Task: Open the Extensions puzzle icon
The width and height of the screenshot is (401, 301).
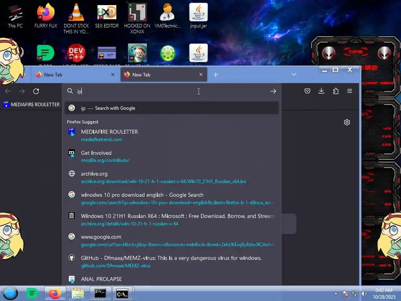Action: point(336,91)
